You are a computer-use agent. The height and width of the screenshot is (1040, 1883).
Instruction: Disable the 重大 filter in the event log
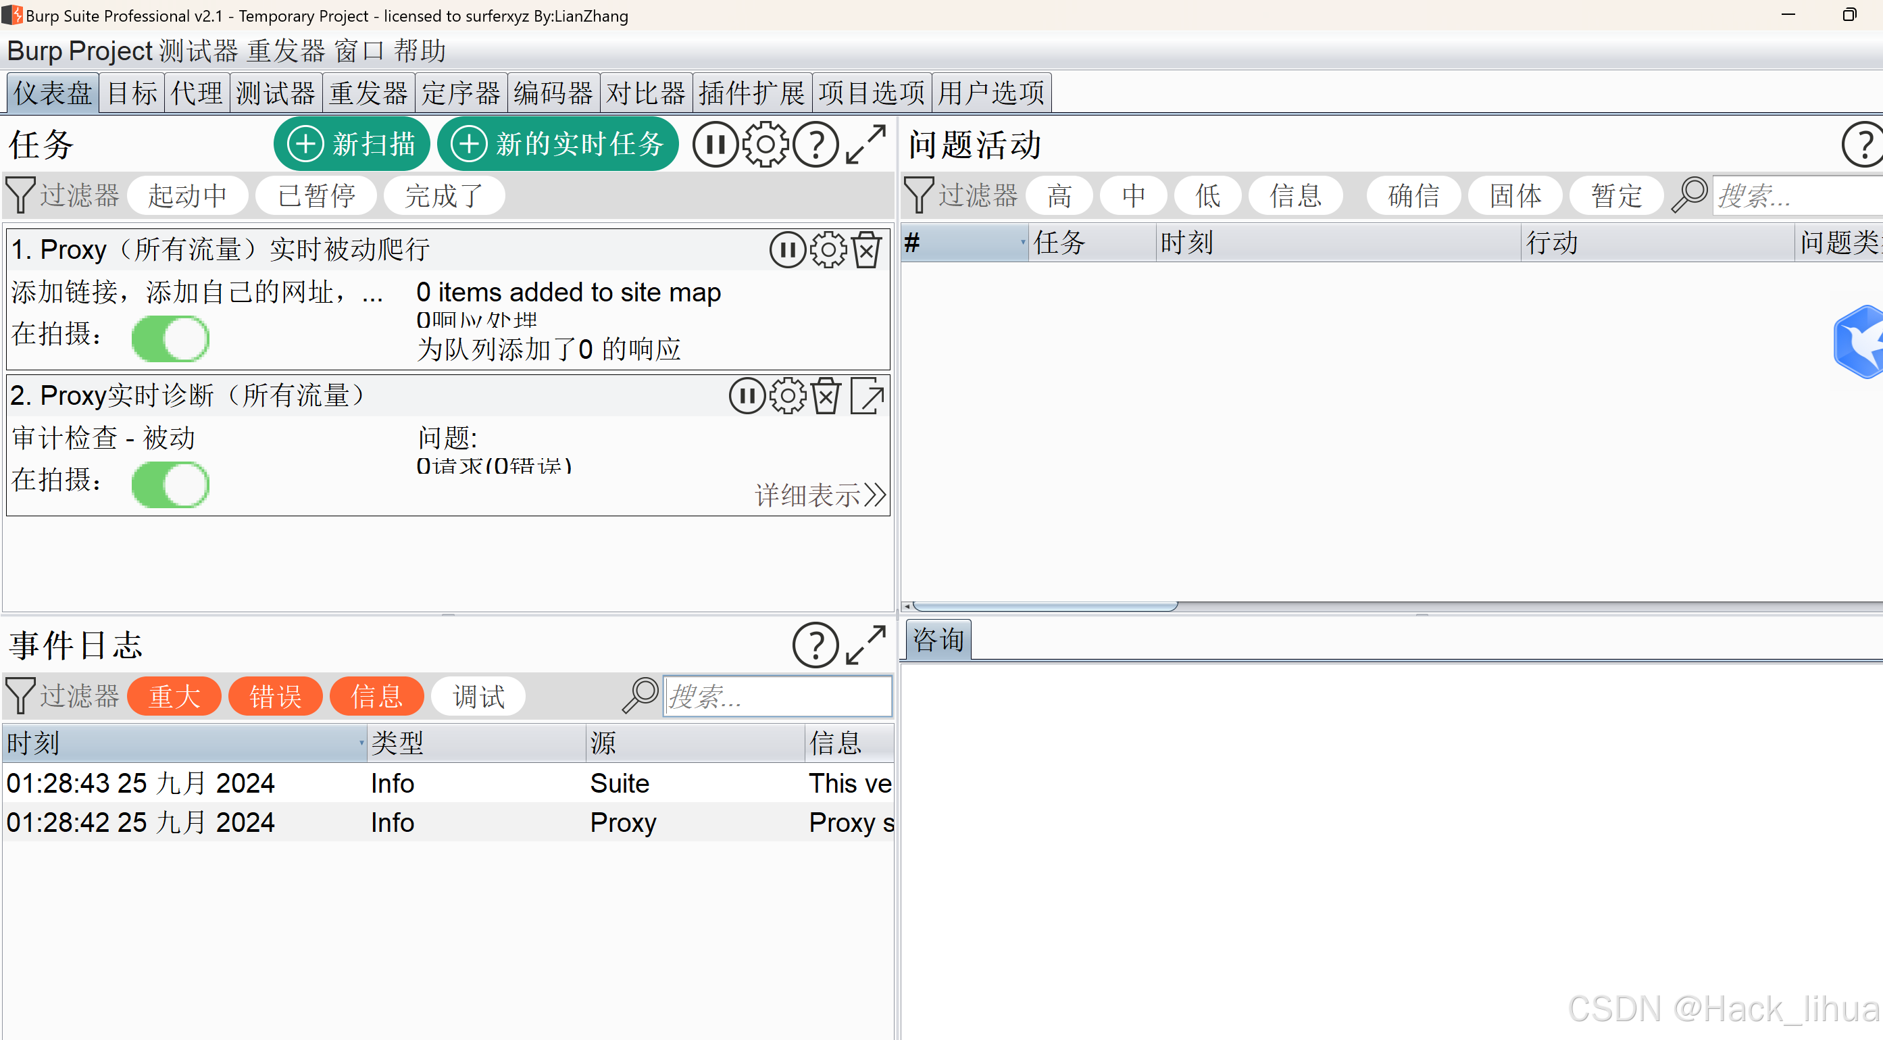point(174,695)
